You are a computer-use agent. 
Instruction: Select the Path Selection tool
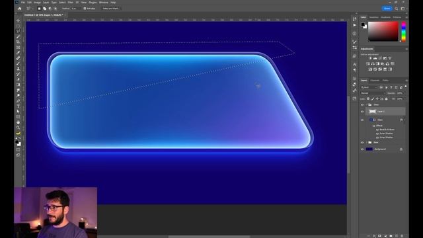point(18,112)
